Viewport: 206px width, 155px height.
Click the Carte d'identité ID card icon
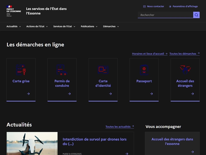point(103,70)
